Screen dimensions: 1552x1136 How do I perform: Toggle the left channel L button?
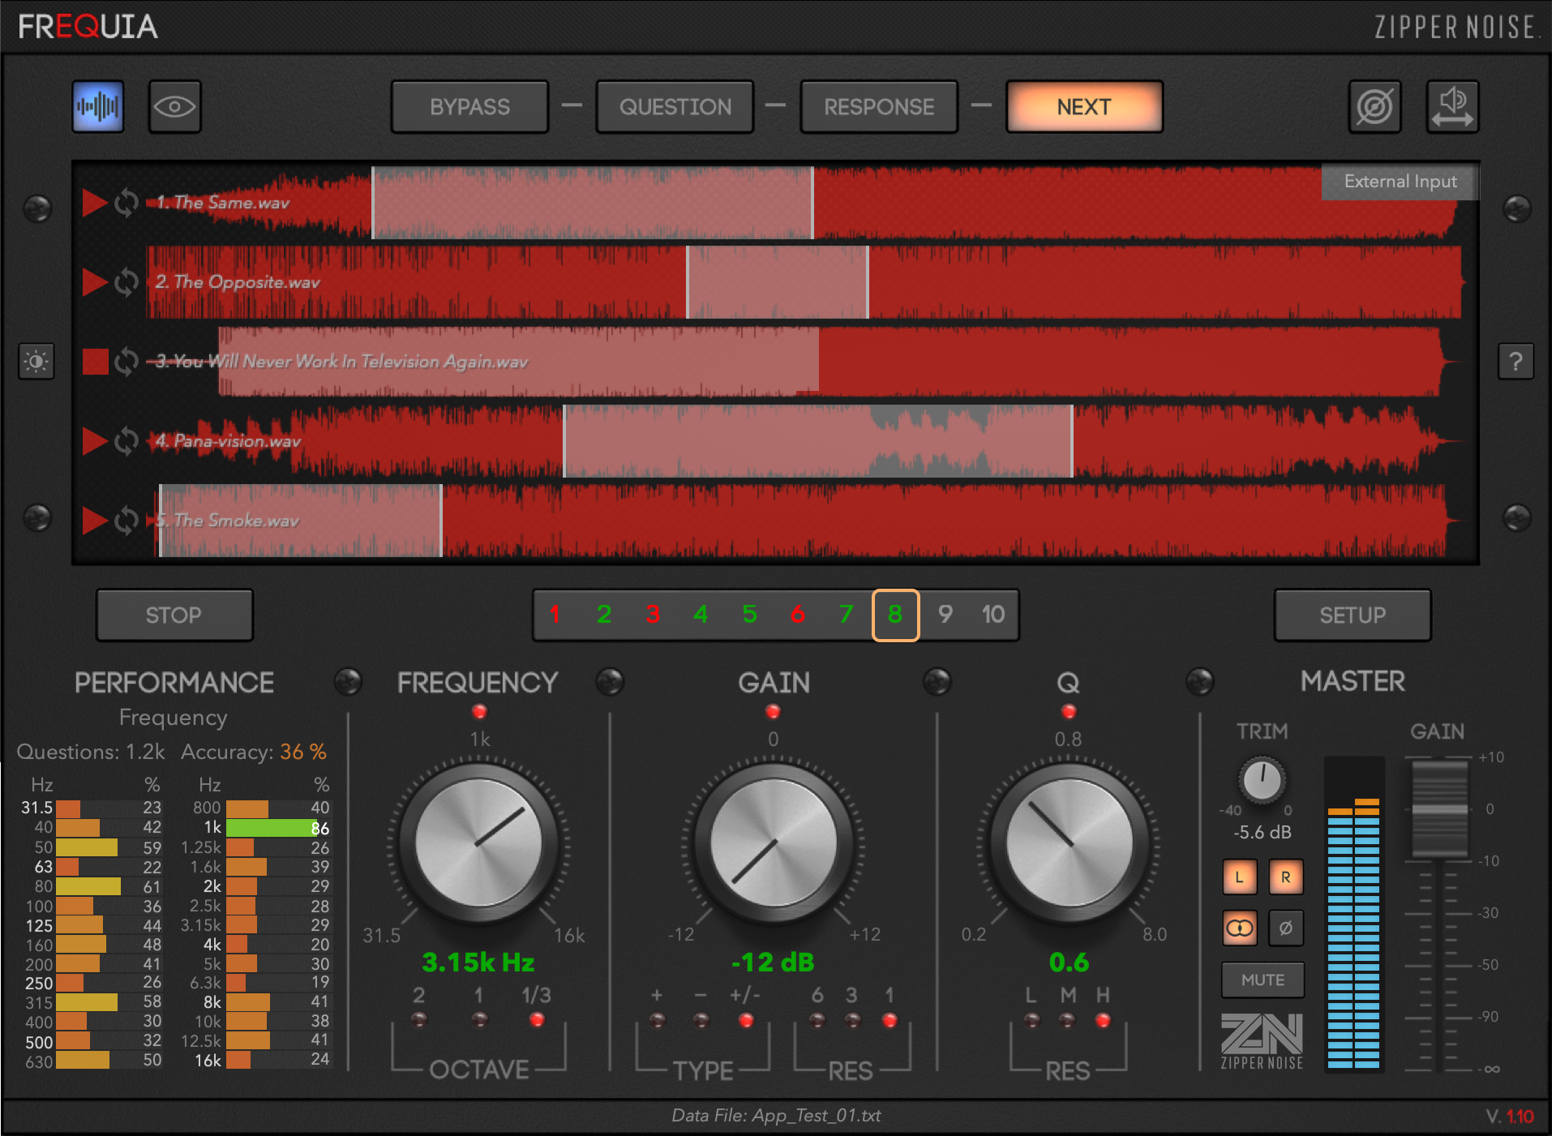[x=1239, y=877]
